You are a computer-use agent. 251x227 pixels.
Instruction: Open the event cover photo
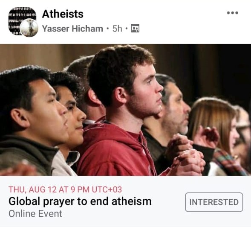125,110
